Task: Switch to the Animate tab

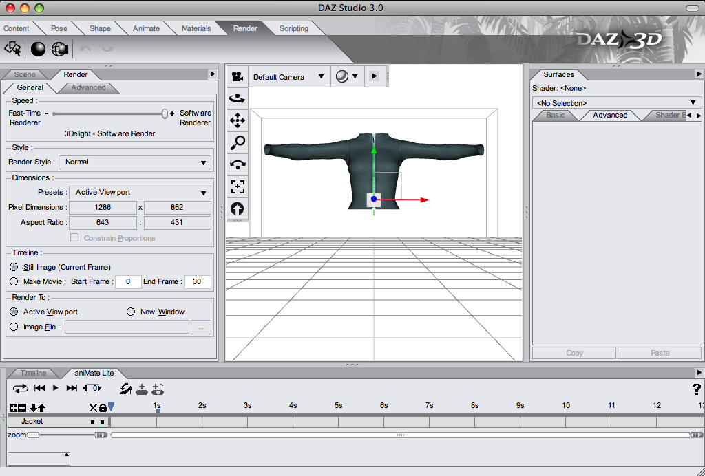Action: click(146, 28)
